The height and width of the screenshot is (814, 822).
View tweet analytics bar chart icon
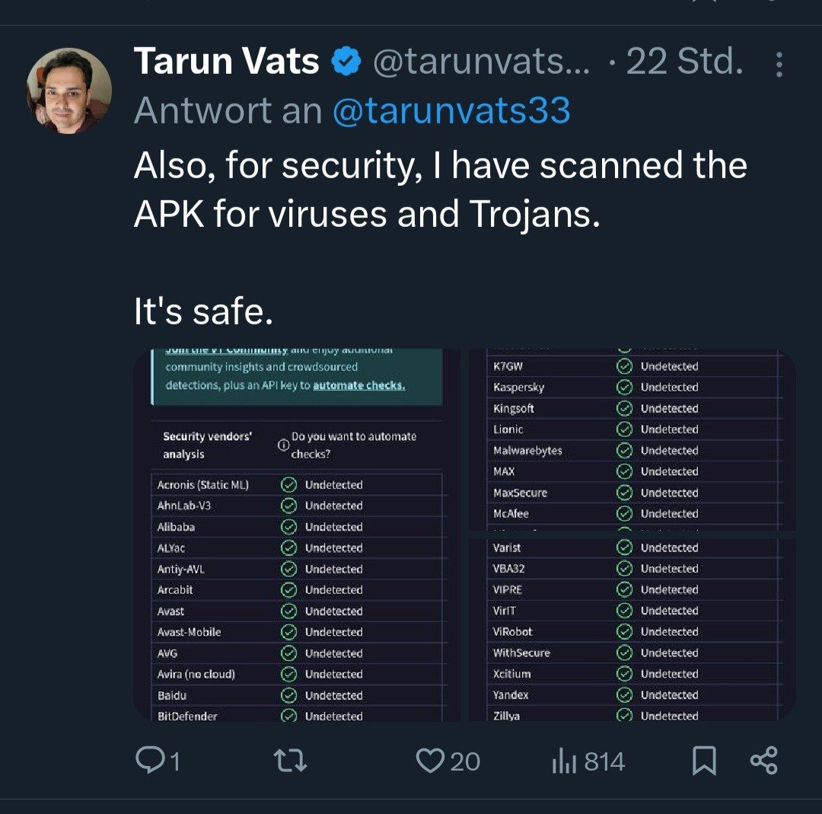pyautogui.click(x=565, y=761)
